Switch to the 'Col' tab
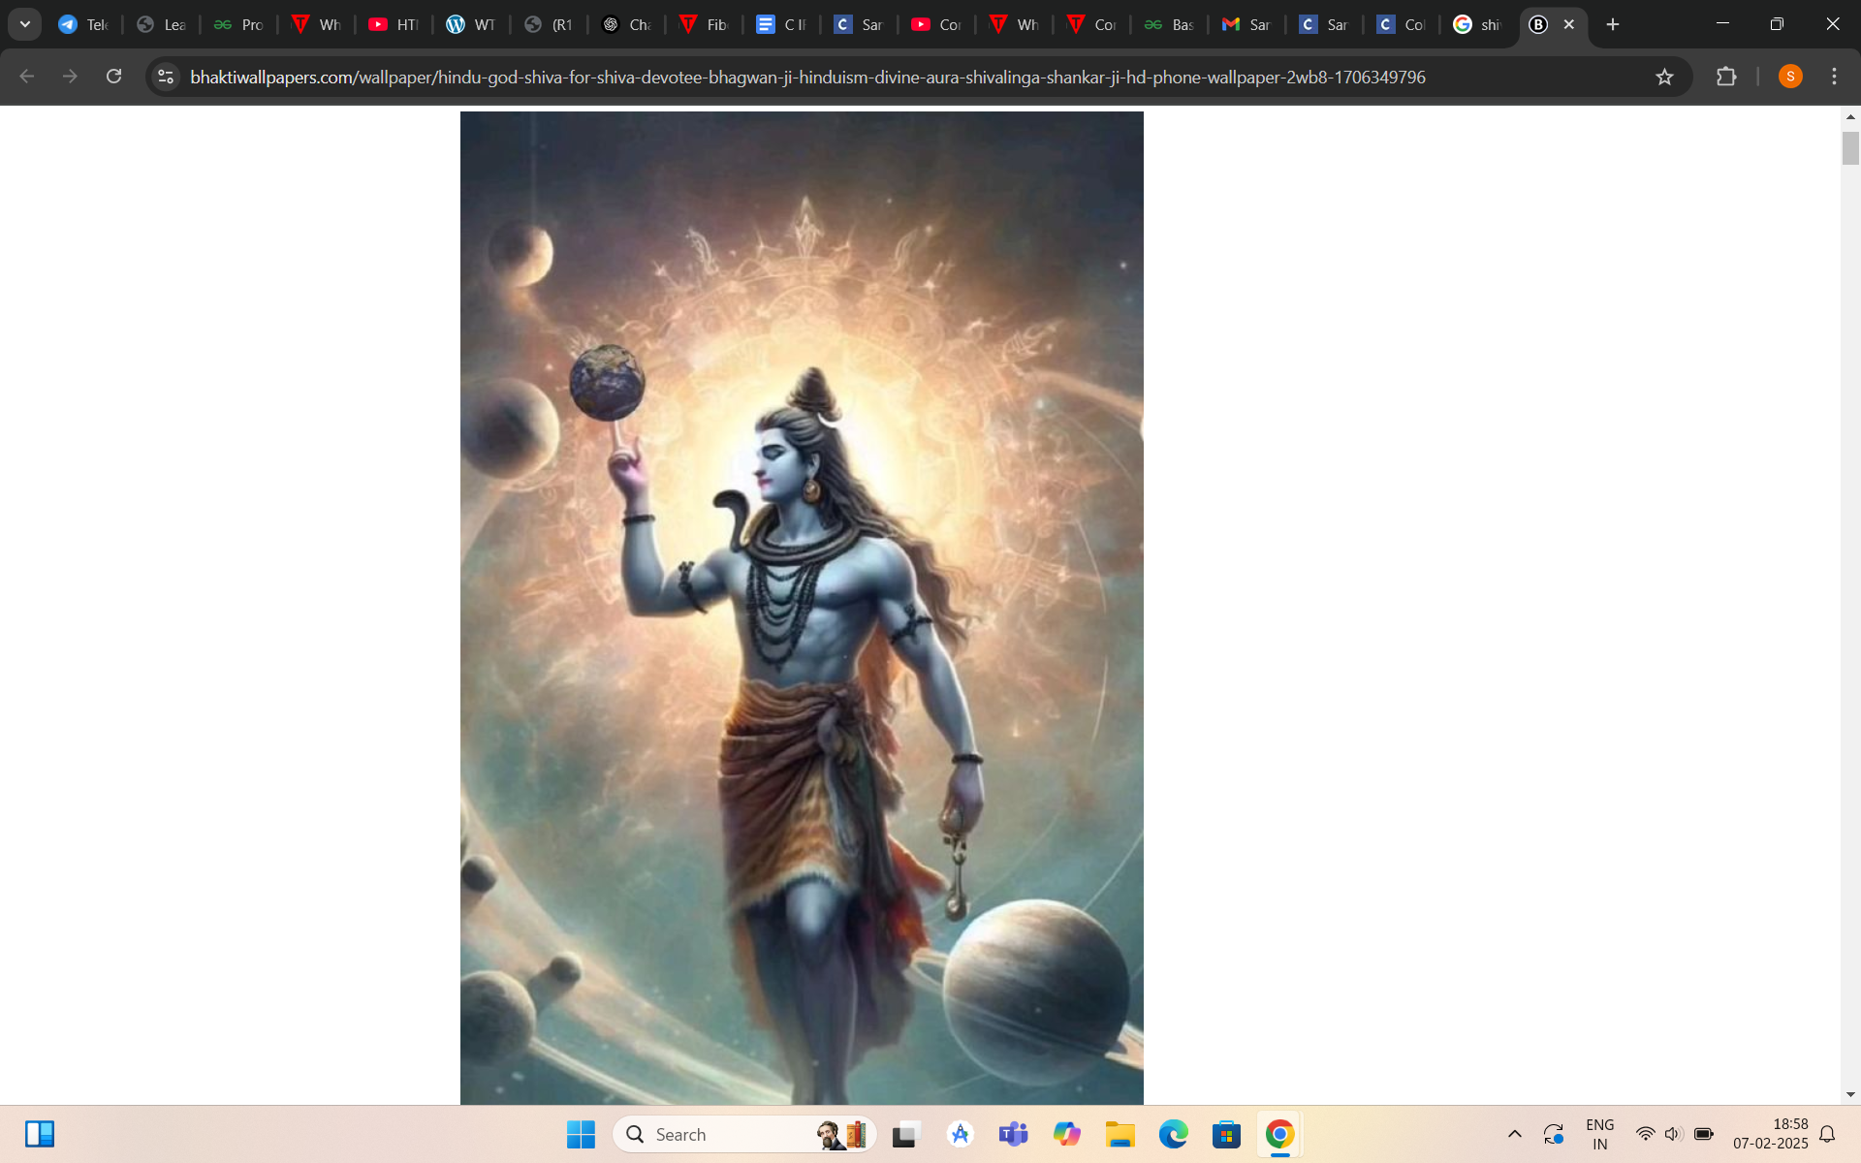1861x1163 pixels. tap(1402, 24)
